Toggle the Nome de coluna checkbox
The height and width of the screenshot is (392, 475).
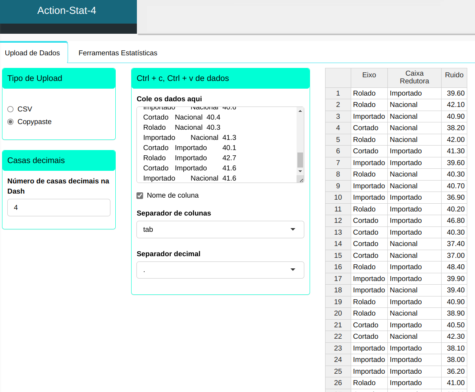tap(140, 196)
